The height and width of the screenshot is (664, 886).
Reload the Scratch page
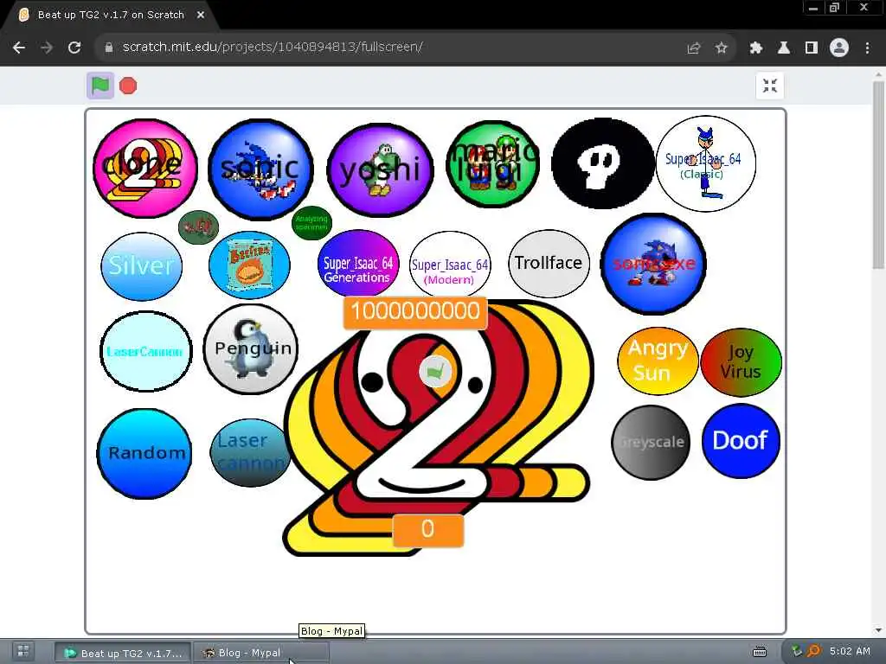point(74,48)
